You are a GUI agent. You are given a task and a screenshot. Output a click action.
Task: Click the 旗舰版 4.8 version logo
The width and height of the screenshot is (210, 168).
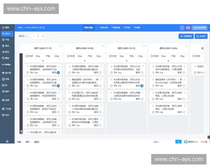191,142
